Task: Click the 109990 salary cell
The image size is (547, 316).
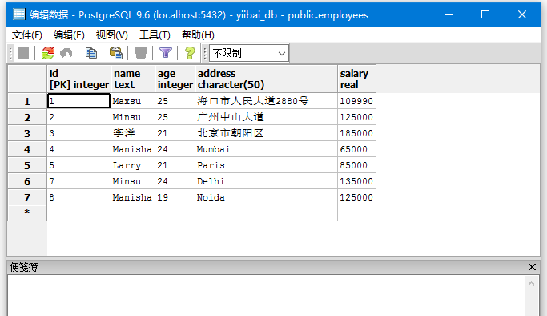Action: [x=356, y=101]
